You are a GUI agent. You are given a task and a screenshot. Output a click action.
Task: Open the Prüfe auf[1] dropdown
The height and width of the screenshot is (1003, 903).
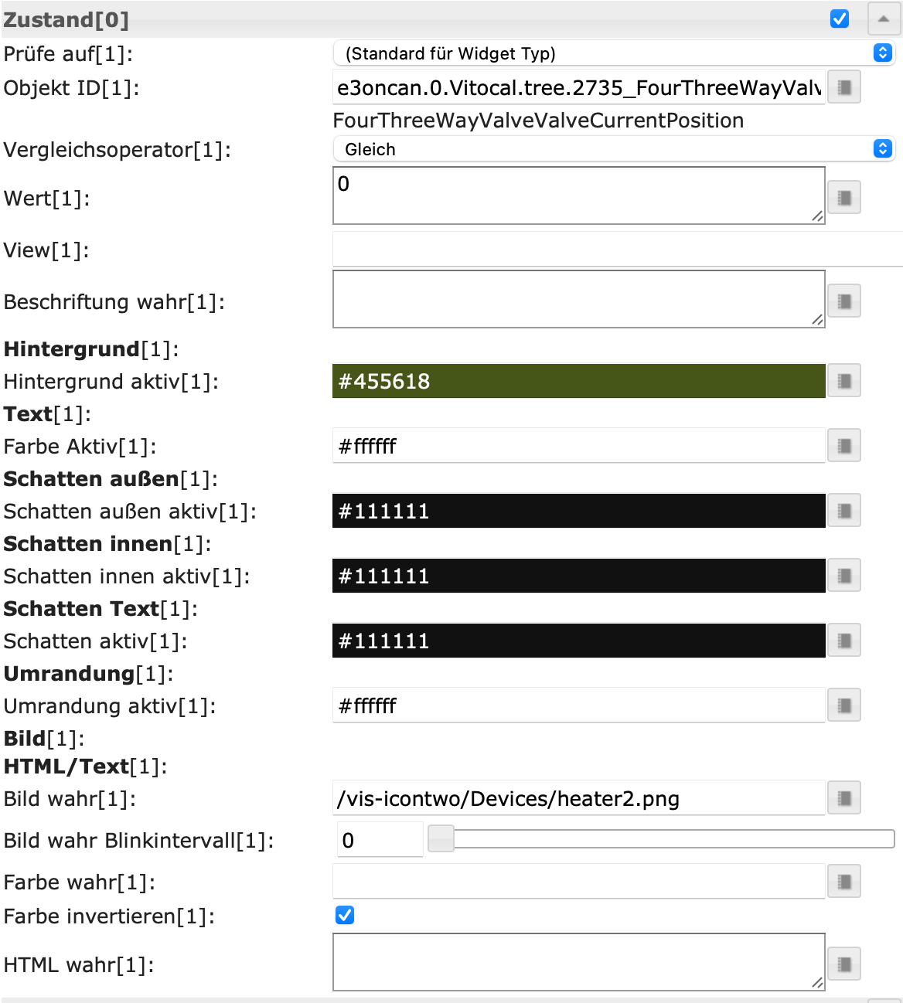tap(613, 53)
